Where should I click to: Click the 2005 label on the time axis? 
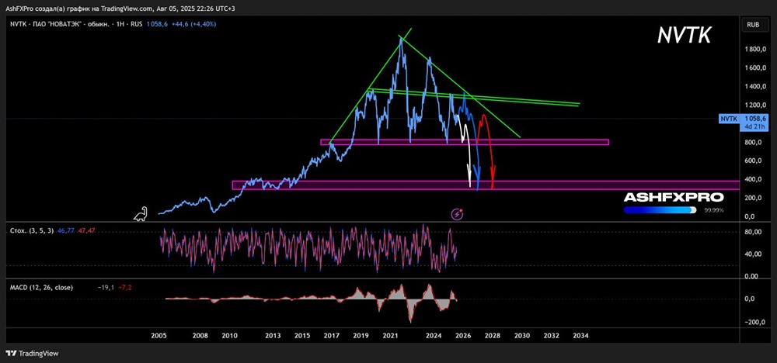(x=158, y=336)
